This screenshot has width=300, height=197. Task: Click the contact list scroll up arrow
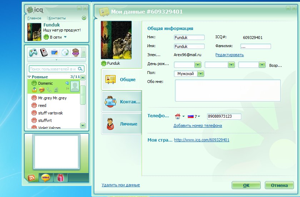(x=82, y=78)
